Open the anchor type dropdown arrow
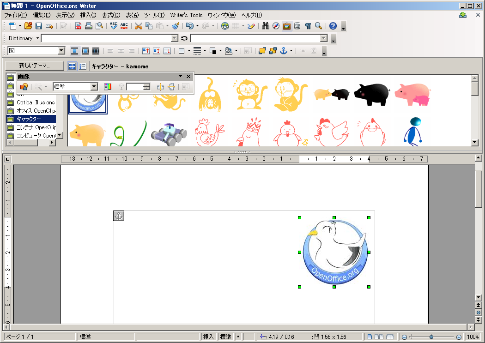This screenshot has height=343, width=485. (x=291, y=51)
